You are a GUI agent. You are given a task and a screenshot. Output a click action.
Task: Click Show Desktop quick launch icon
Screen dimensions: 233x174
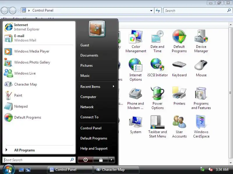[x=21, y=170]
